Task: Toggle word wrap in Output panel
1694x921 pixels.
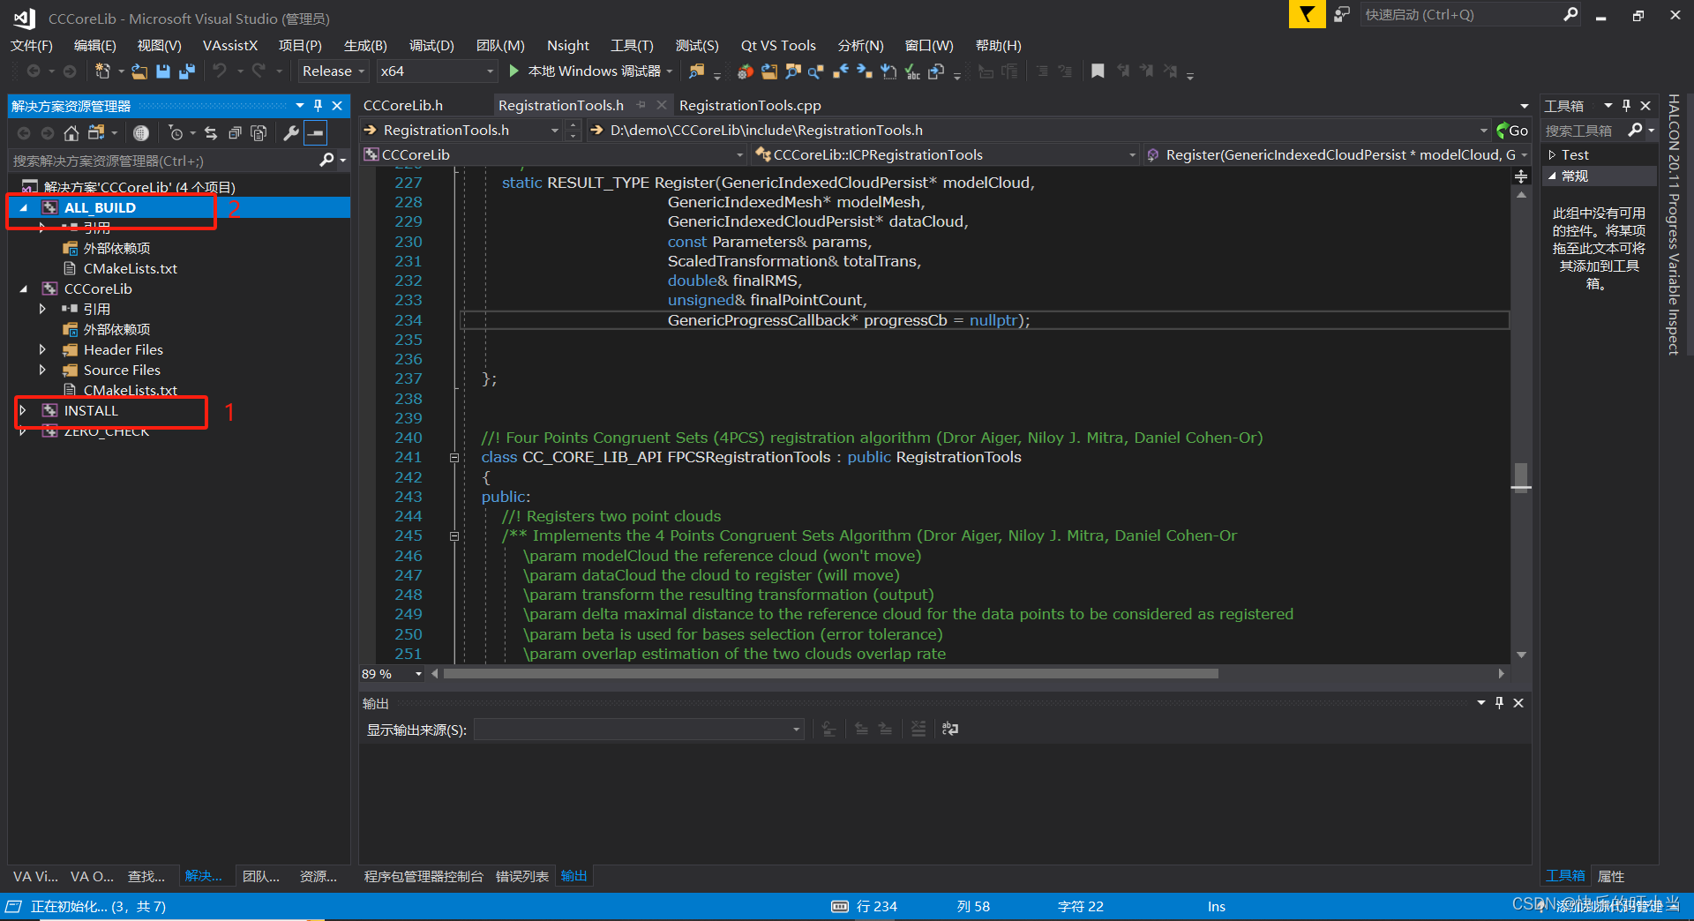Action: (x=950, y=729)
